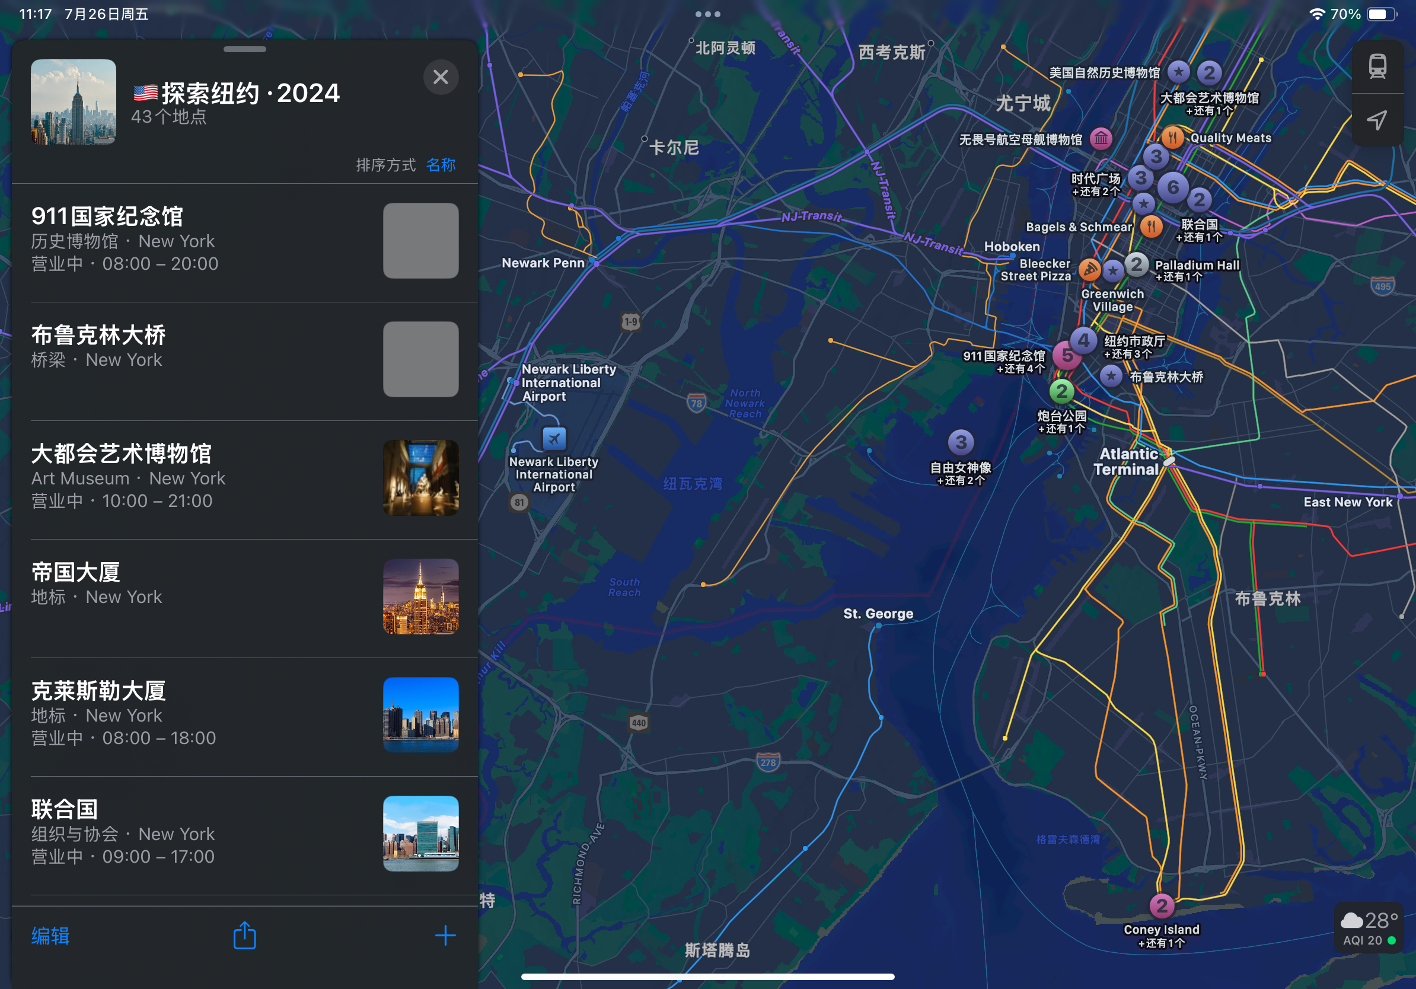
Task: Tap the 斯塔滕岛 label
Action: [x=717, y=950]
